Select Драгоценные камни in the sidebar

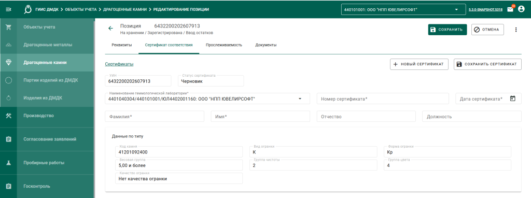pos(45,62)
